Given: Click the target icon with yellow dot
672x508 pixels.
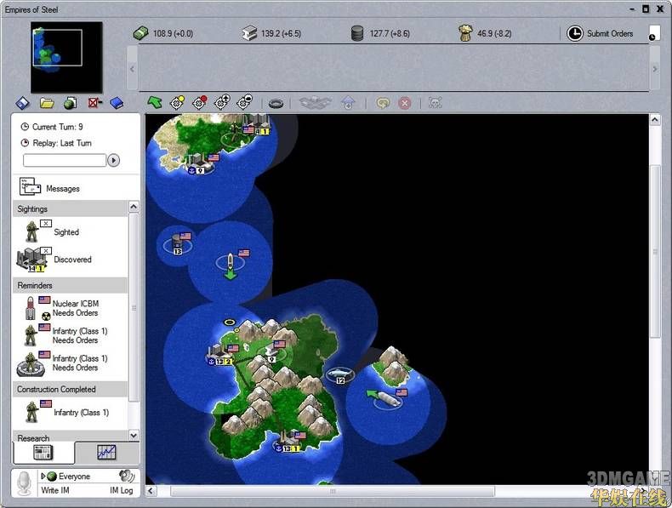Looking at the screenshot, I should coord(178,102).
